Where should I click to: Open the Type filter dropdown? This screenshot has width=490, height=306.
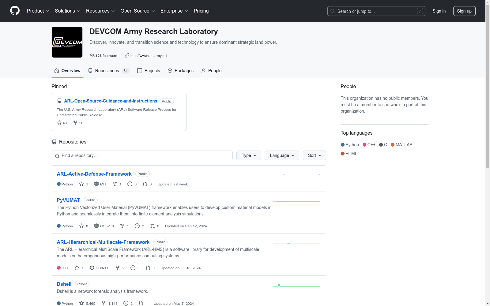[x=249, y=155]
